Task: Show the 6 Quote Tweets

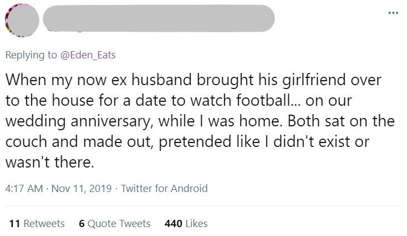Action: (115, 223)
